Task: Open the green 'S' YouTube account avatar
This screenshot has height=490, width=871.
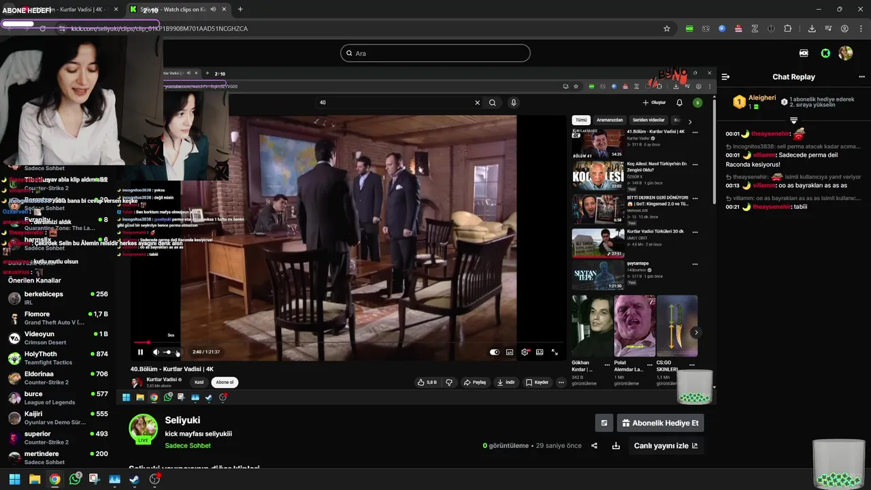Action: pos(697,103)
